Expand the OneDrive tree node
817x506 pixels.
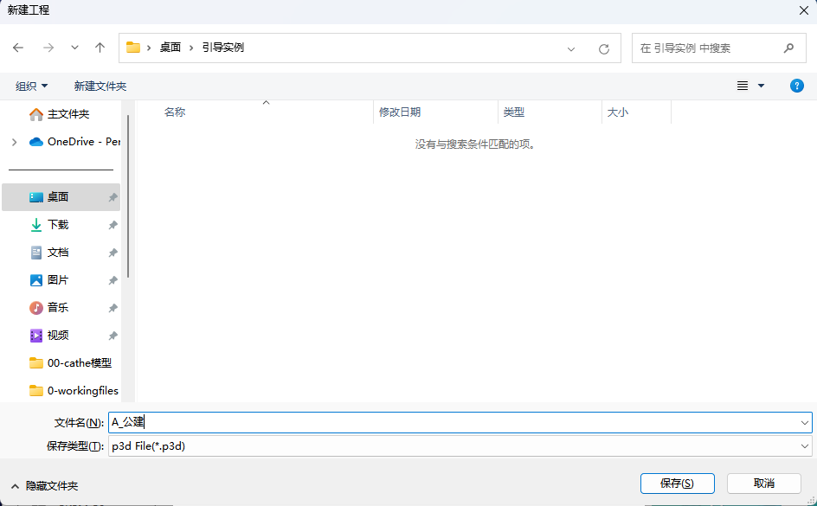point(14,142)
